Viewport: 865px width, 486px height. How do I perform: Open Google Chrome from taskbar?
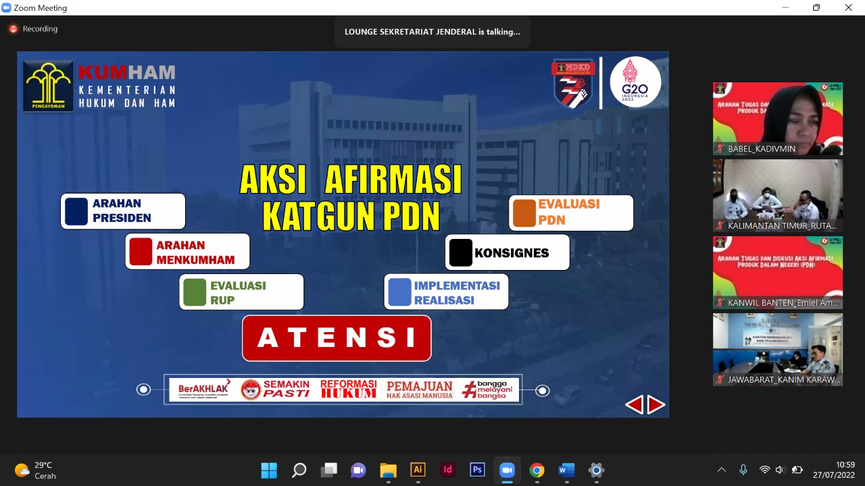[x=537, y=470]
